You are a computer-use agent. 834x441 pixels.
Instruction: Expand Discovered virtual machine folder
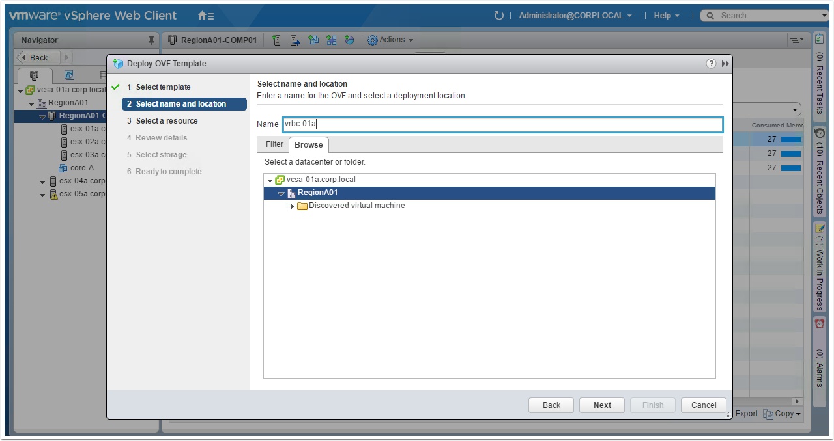pos(292,206)
